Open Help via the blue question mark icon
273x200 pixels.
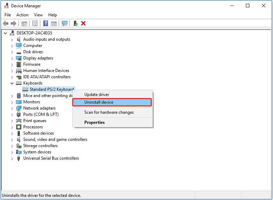coord(45,23)
